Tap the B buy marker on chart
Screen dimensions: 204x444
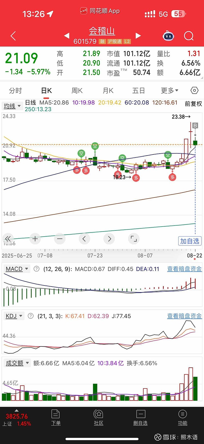pyautogui.click(x=195, y=125)
